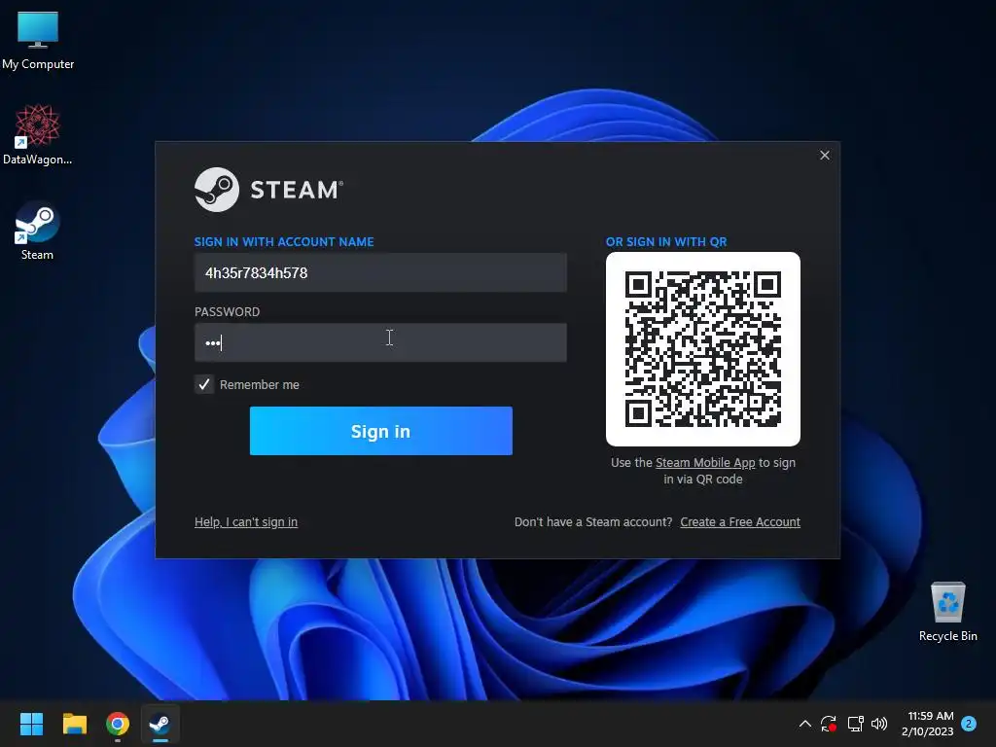Click the blue Sign in button

pyautogui.click(x=380, y=431)
